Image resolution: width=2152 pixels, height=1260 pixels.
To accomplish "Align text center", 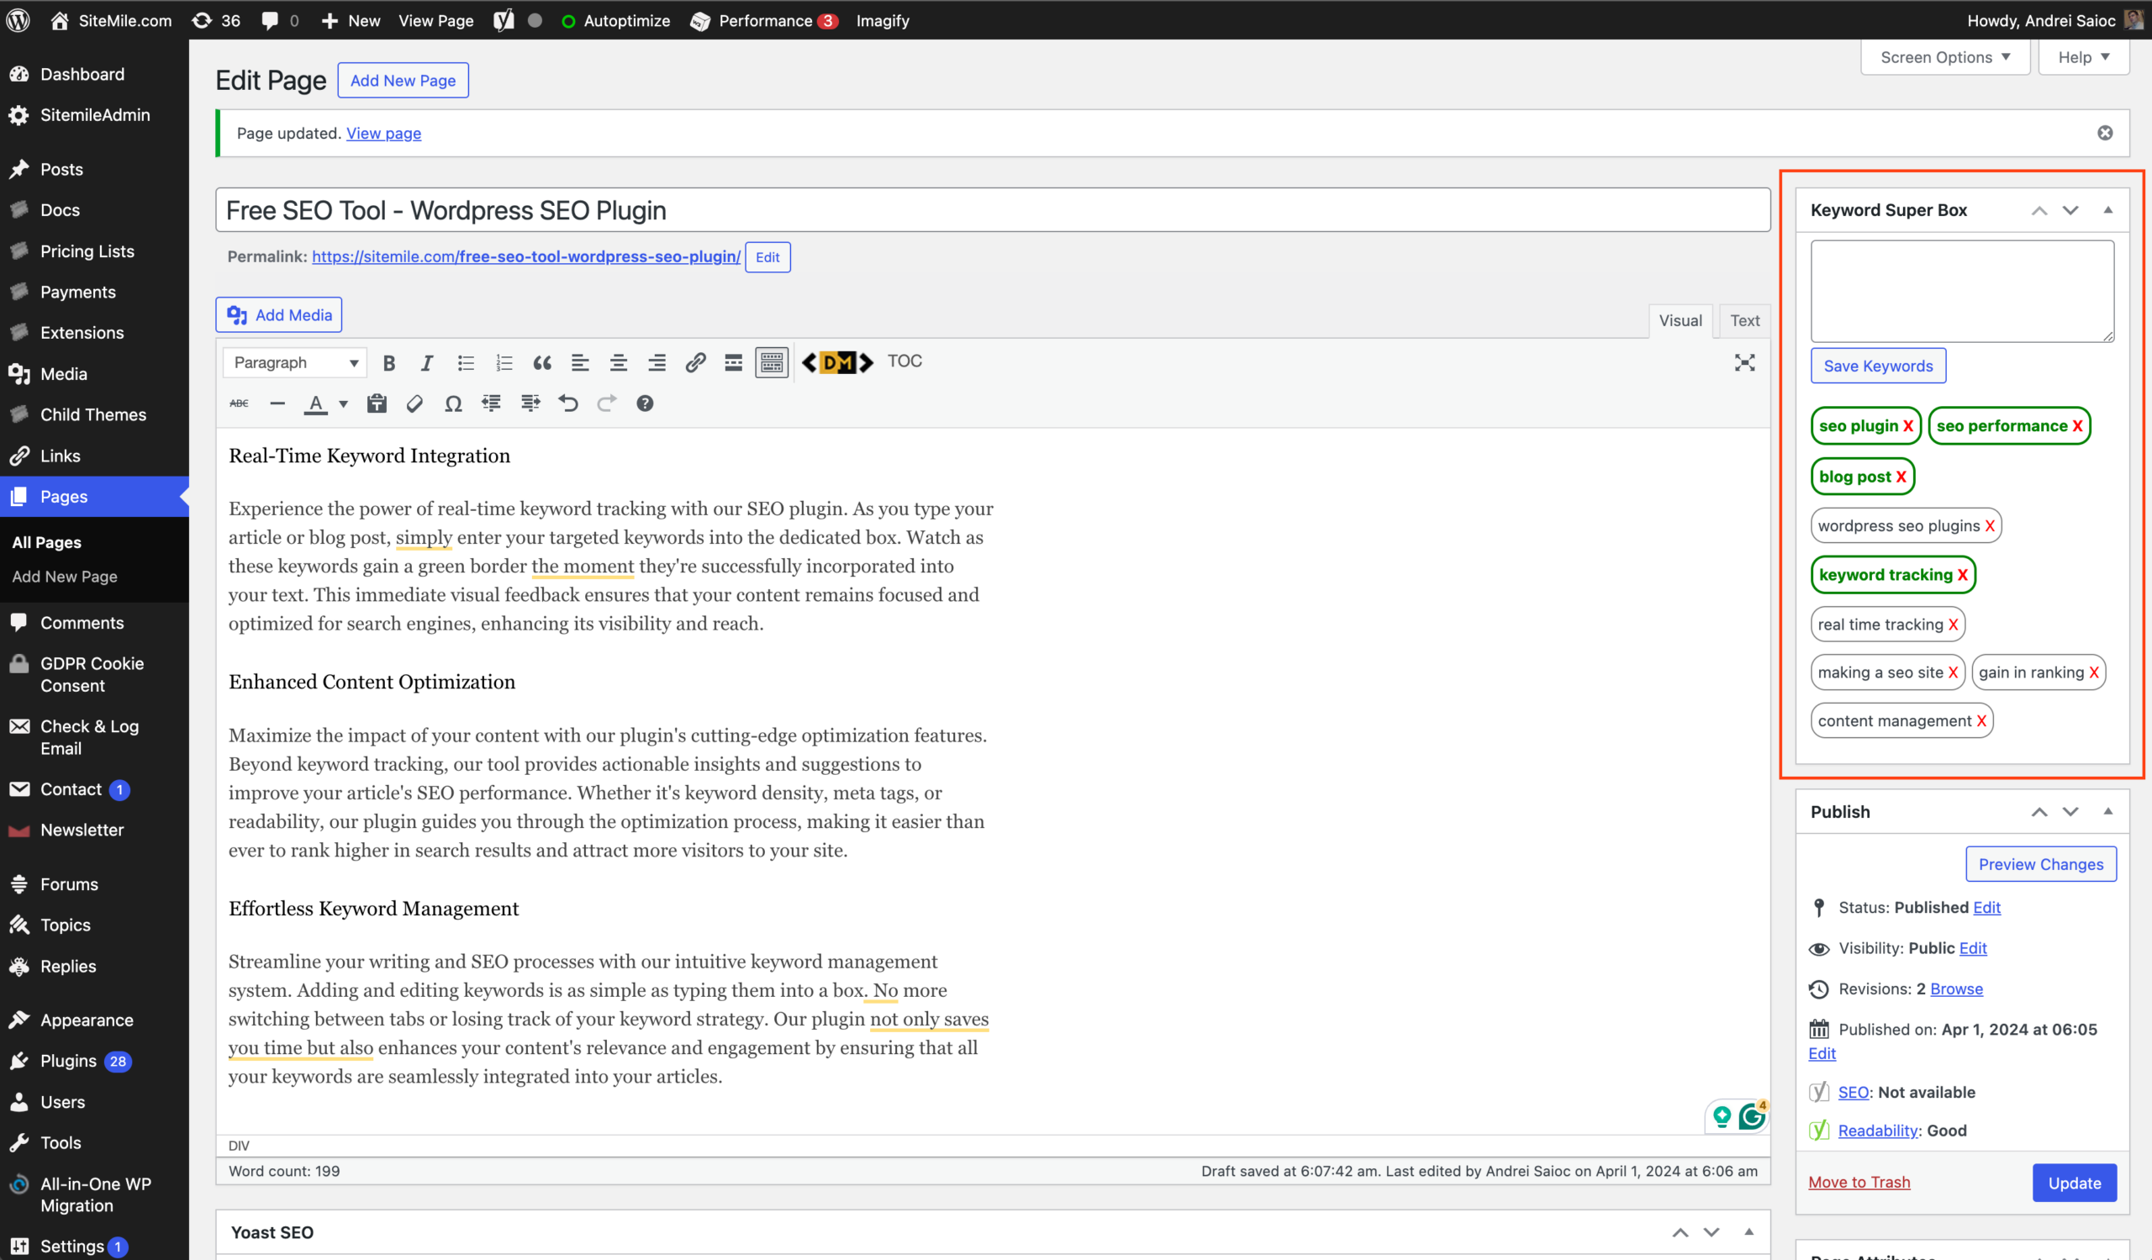I will (618, 363).
